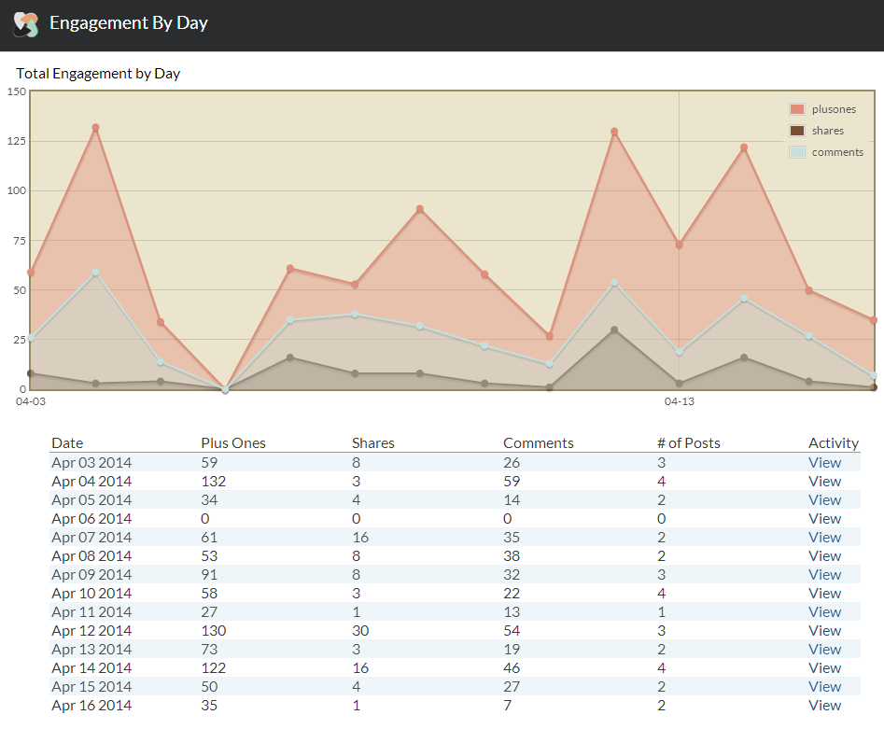Click the Plus Ones column header
884x729 pixels.
[x=233, y=443]
